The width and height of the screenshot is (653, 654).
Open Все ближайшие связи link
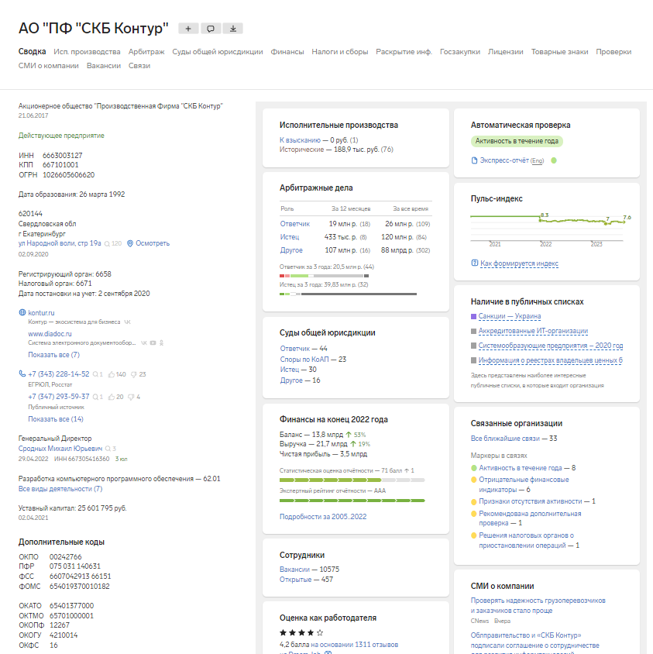click(x=505, y=439)
